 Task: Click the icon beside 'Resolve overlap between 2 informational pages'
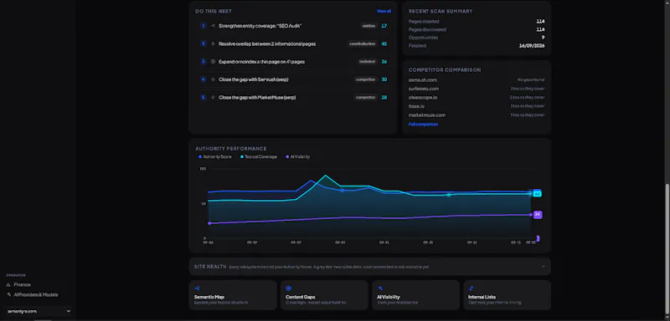(213, 44)
